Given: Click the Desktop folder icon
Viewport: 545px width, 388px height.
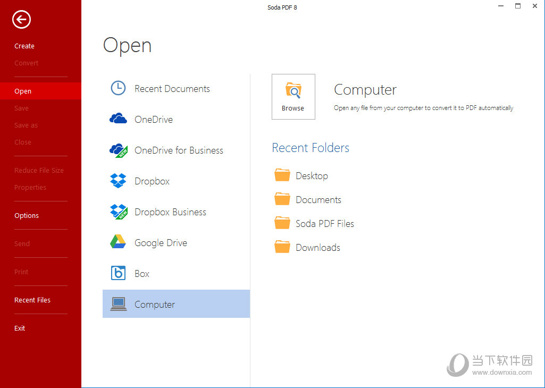Looking at the screenshot, I should [282, 175].
